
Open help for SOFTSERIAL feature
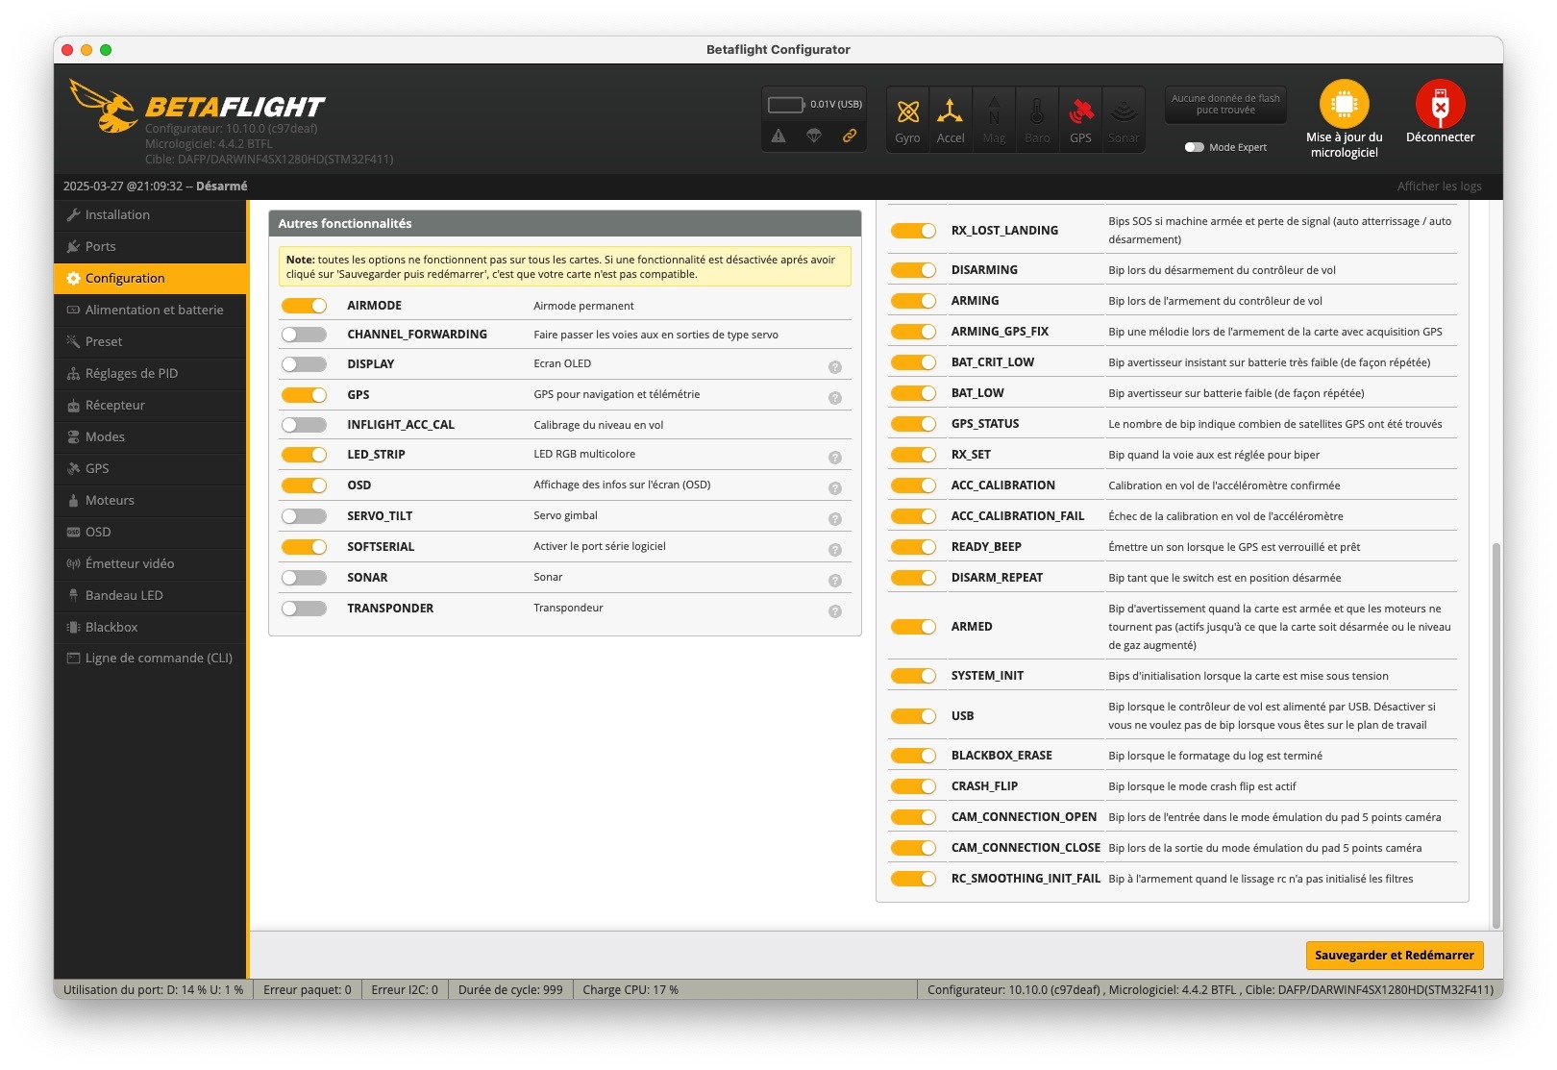tap(835, 550)
